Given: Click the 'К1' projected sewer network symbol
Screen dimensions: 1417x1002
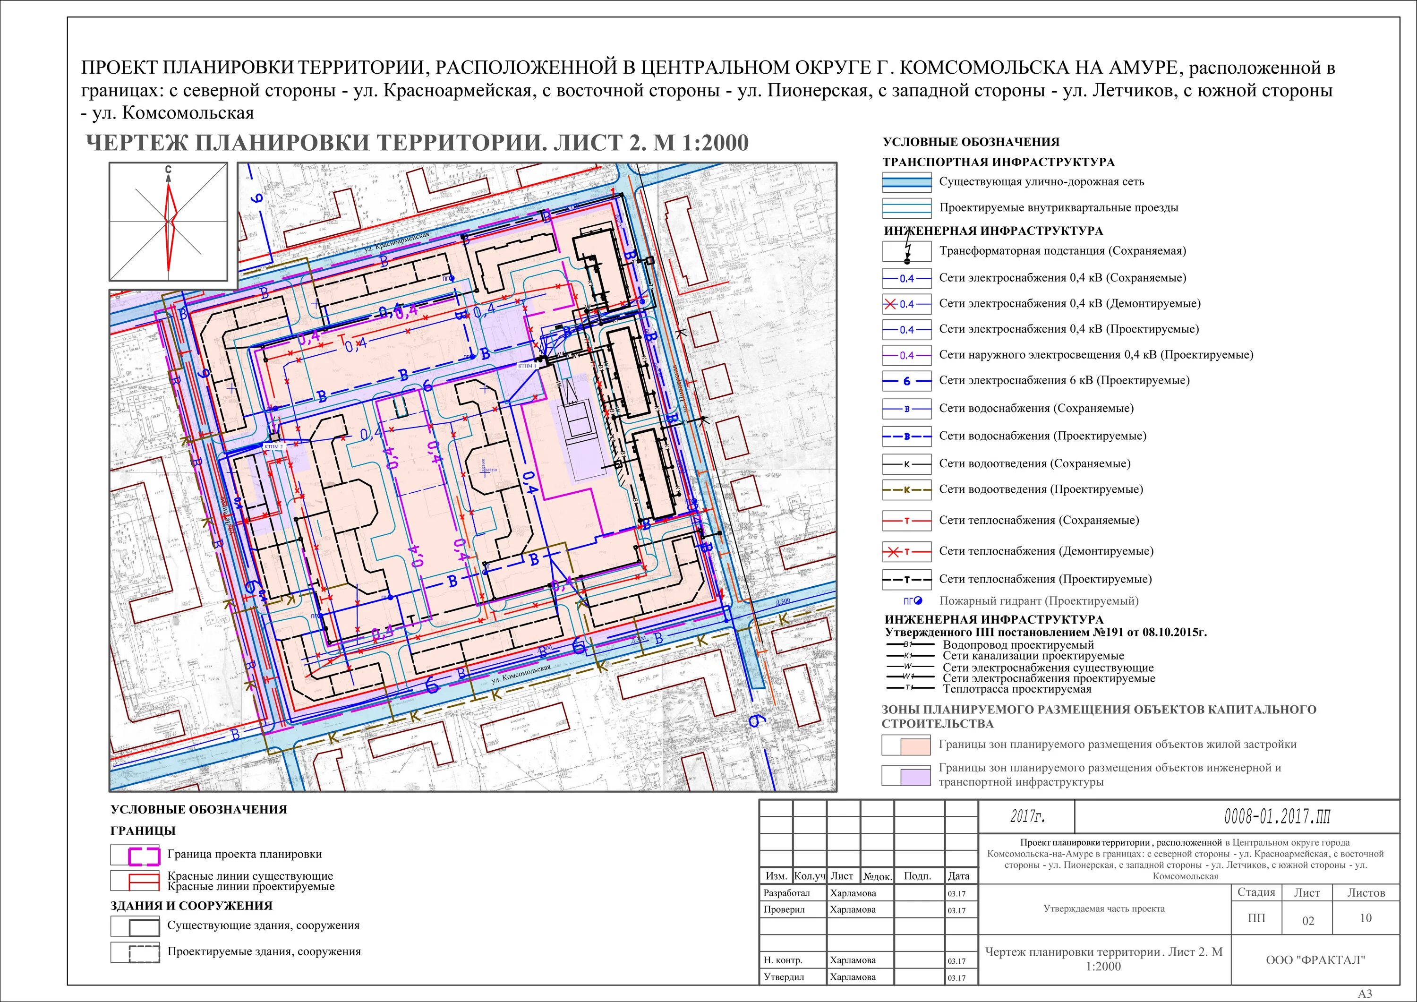Looking at the screenshot, I should [x=910, y=656].
